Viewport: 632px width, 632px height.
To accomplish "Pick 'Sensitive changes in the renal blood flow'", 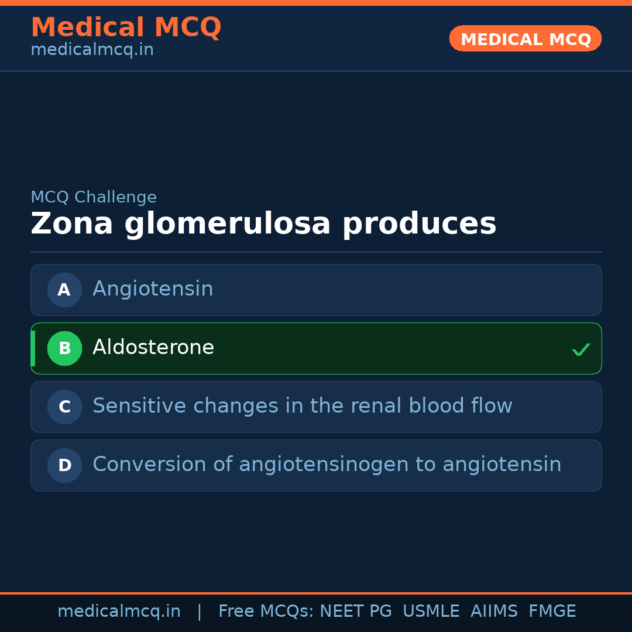I will click(x=302, y=406).
